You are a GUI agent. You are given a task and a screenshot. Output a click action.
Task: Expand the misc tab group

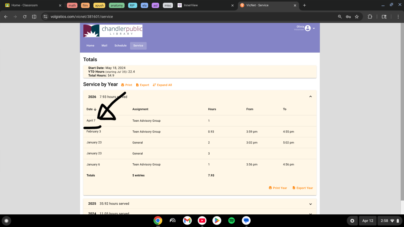tap(168, 5)
